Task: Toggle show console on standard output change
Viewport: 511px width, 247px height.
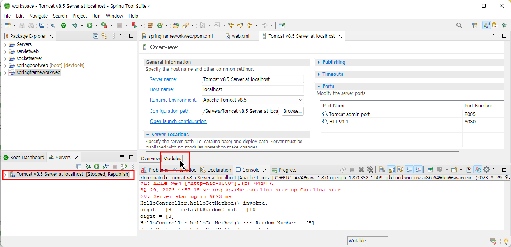Action: [409, 170]
